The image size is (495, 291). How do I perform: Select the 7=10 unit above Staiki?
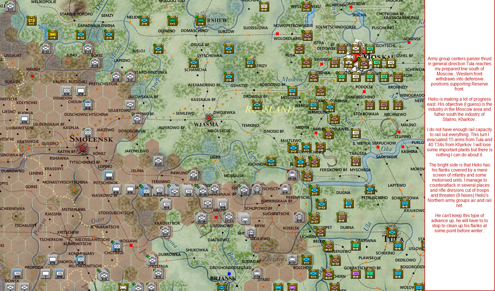(257, 274)
